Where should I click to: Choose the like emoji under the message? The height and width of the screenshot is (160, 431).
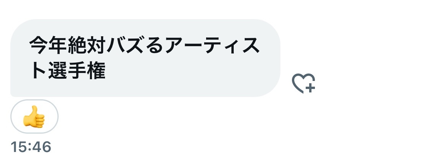coord(34,117)
